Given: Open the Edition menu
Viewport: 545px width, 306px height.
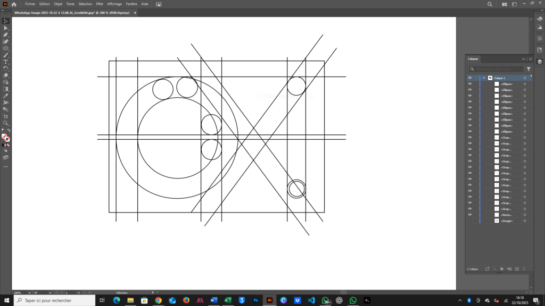Looking at the screenshot, I should click(x=45, y=4).
